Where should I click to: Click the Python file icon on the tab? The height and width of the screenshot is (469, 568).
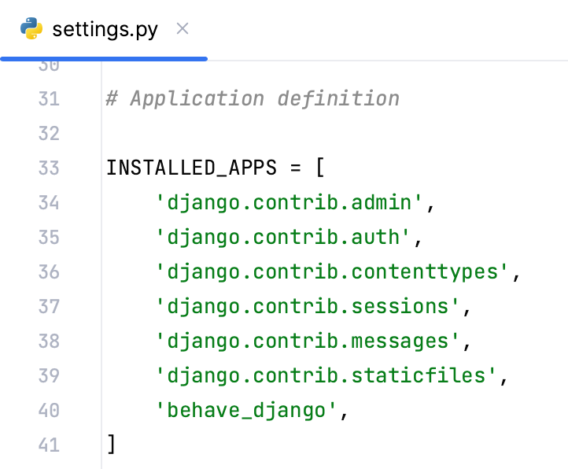[31, 28]
